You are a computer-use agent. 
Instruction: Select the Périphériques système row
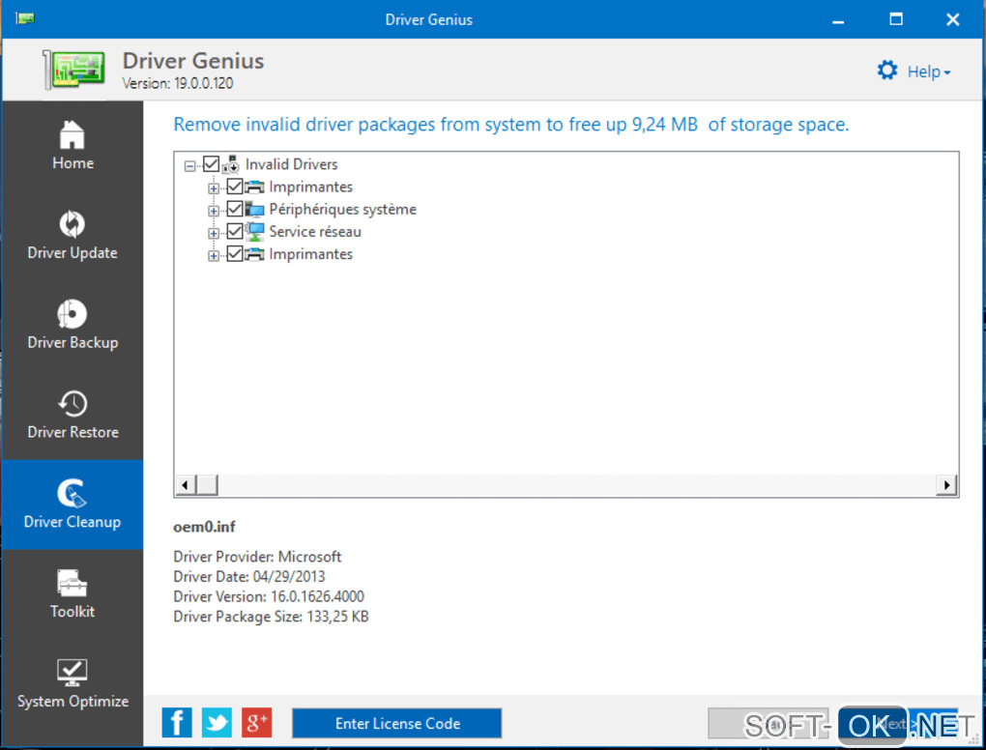[343, 210]
